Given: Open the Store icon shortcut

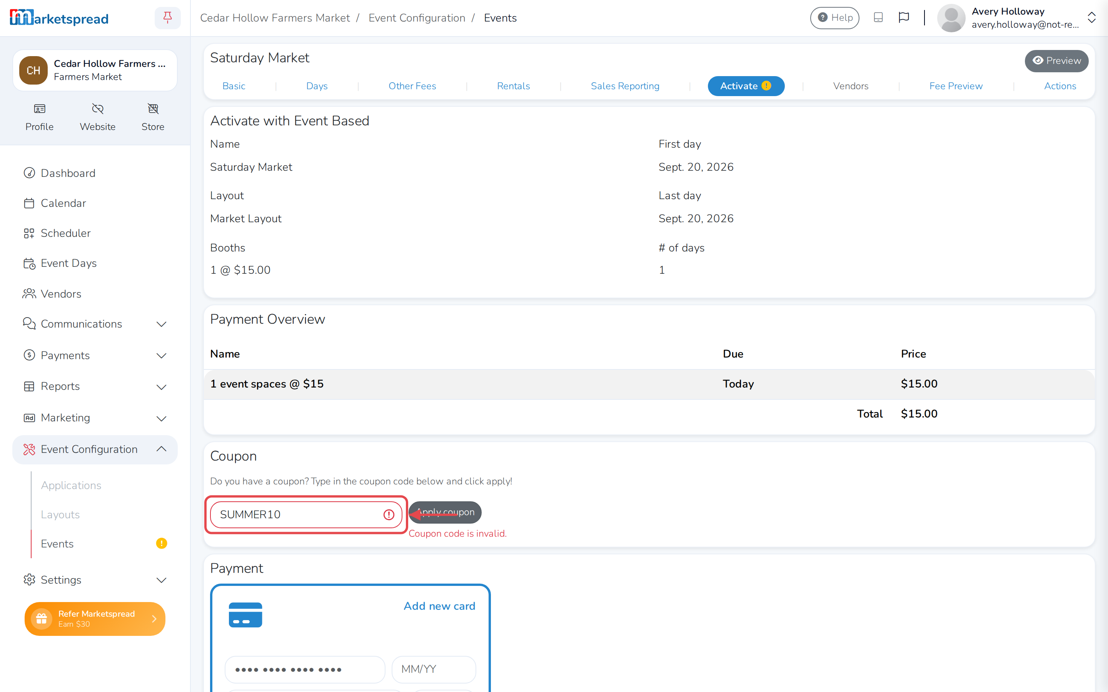Looking at the screenshot, I should [153, 117].
